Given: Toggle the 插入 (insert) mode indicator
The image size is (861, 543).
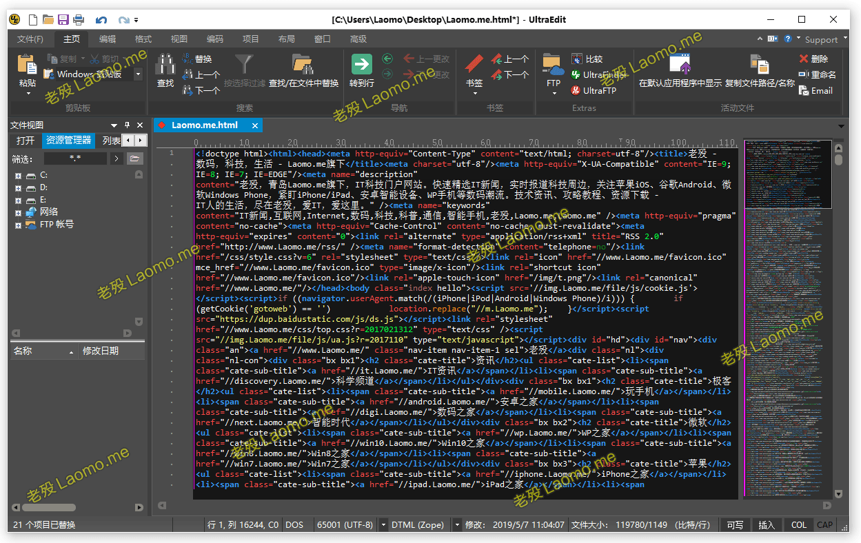Looking at the screenshot, I should [x=767, y=525].
